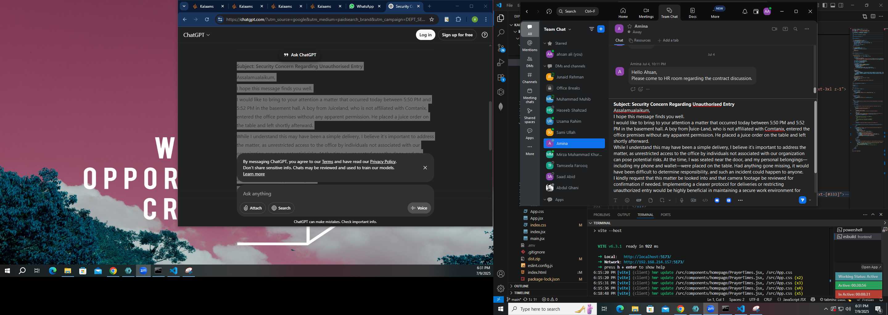The width and height of the screenshot is (888, 315).
Task: Open VS Code Extensions sidebar icon
Action: [501, 78]
